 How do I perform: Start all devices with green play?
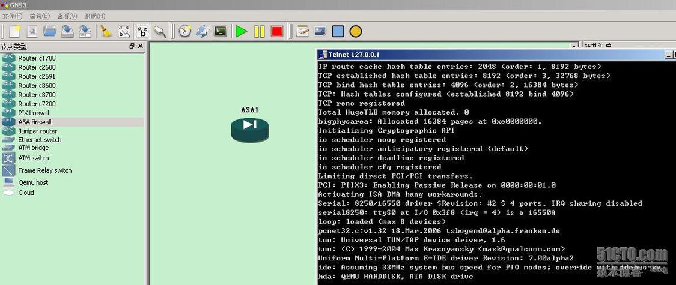point(242,31)
